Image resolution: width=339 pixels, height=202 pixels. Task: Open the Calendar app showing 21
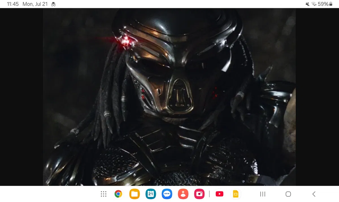pyautogui.click(x=151, y=194)
